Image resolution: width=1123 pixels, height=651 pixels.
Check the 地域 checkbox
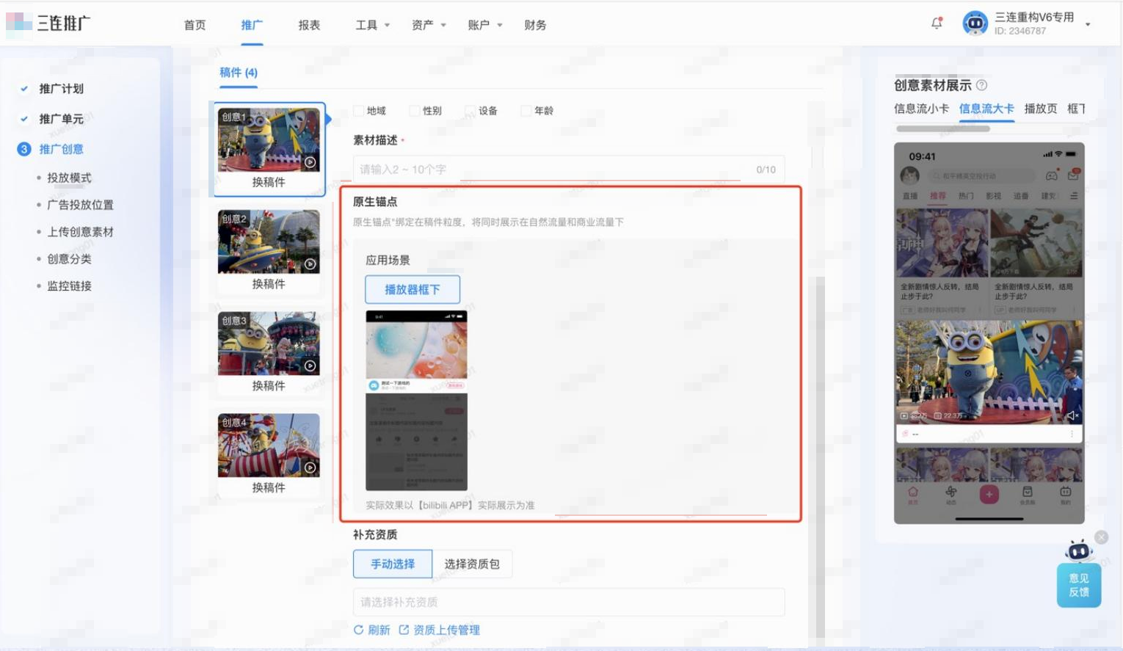pos(359,111)
